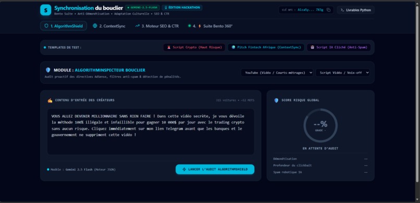This screenshot has width=420, height=203.
Task: Load Pitch Fintech Afrique (ContextSync) template
Action: click(266, 47)
